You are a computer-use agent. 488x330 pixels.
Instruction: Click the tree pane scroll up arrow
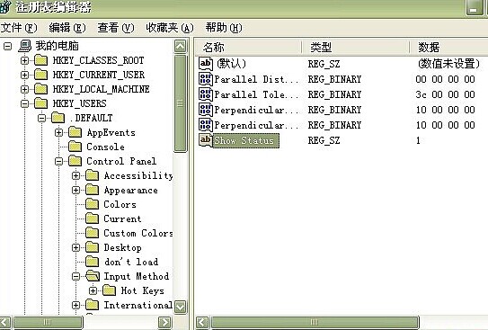click(x=181, y=46)
